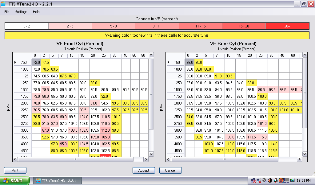
Task: Click the grey monitor display tray icon
Action: (x=286, y=180)
